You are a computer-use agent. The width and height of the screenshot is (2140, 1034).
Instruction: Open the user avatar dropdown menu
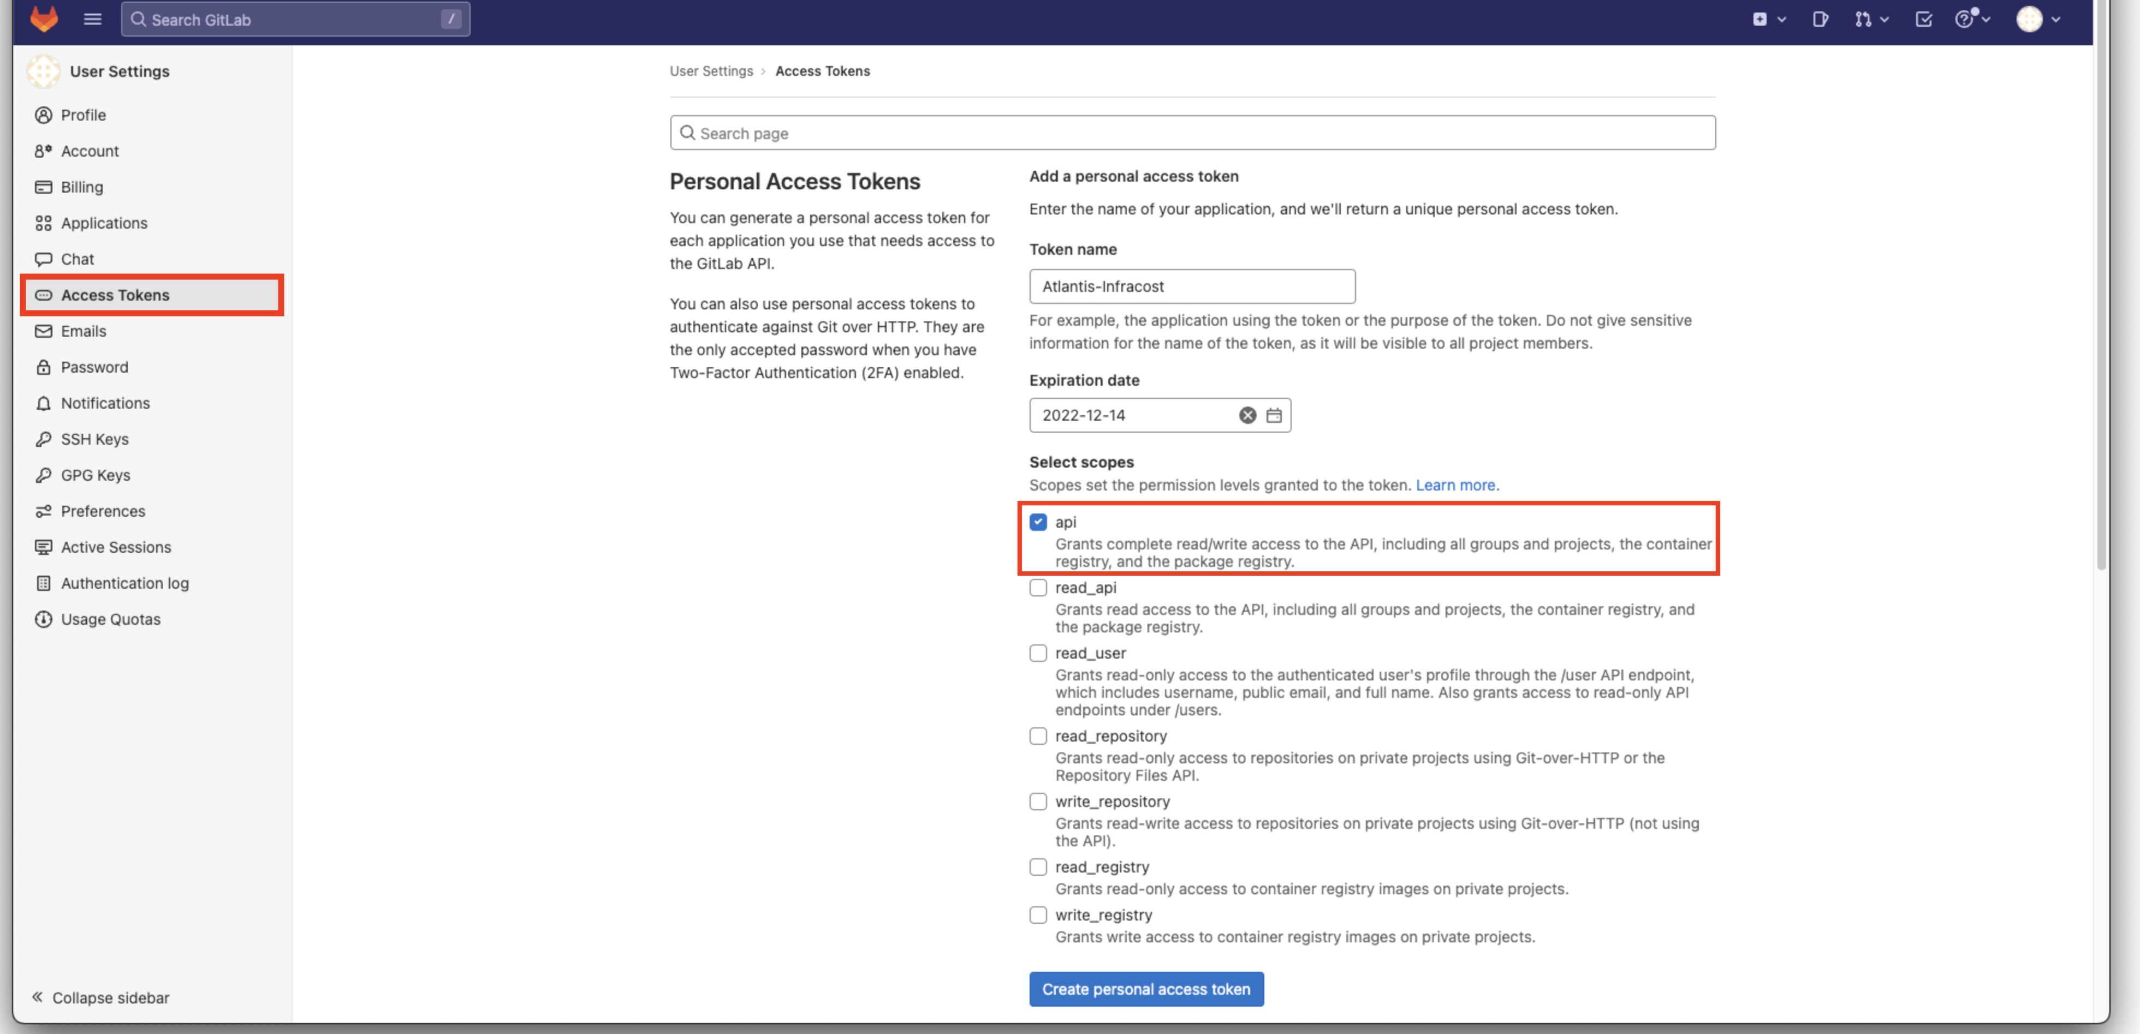[x=2038, y=19]
